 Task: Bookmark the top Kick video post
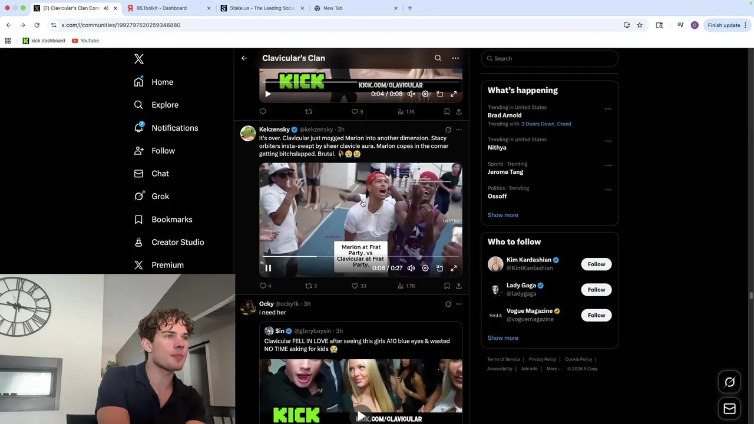tap(447, 111)
